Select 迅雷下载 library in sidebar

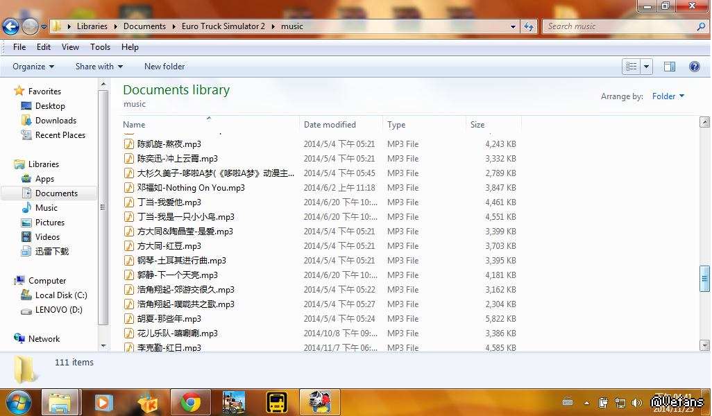45,251
